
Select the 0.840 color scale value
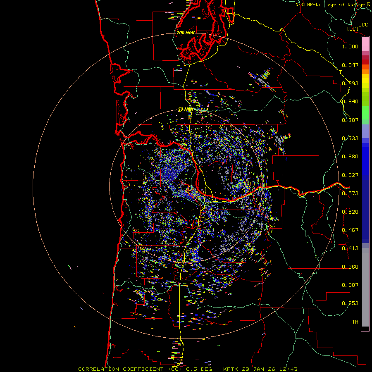click(x=350, y=102)
